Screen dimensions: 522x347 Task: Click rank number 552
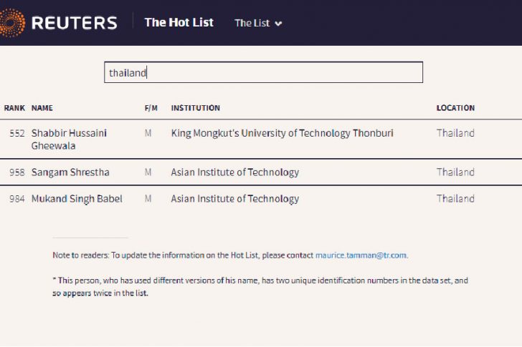tap(17, 133)
